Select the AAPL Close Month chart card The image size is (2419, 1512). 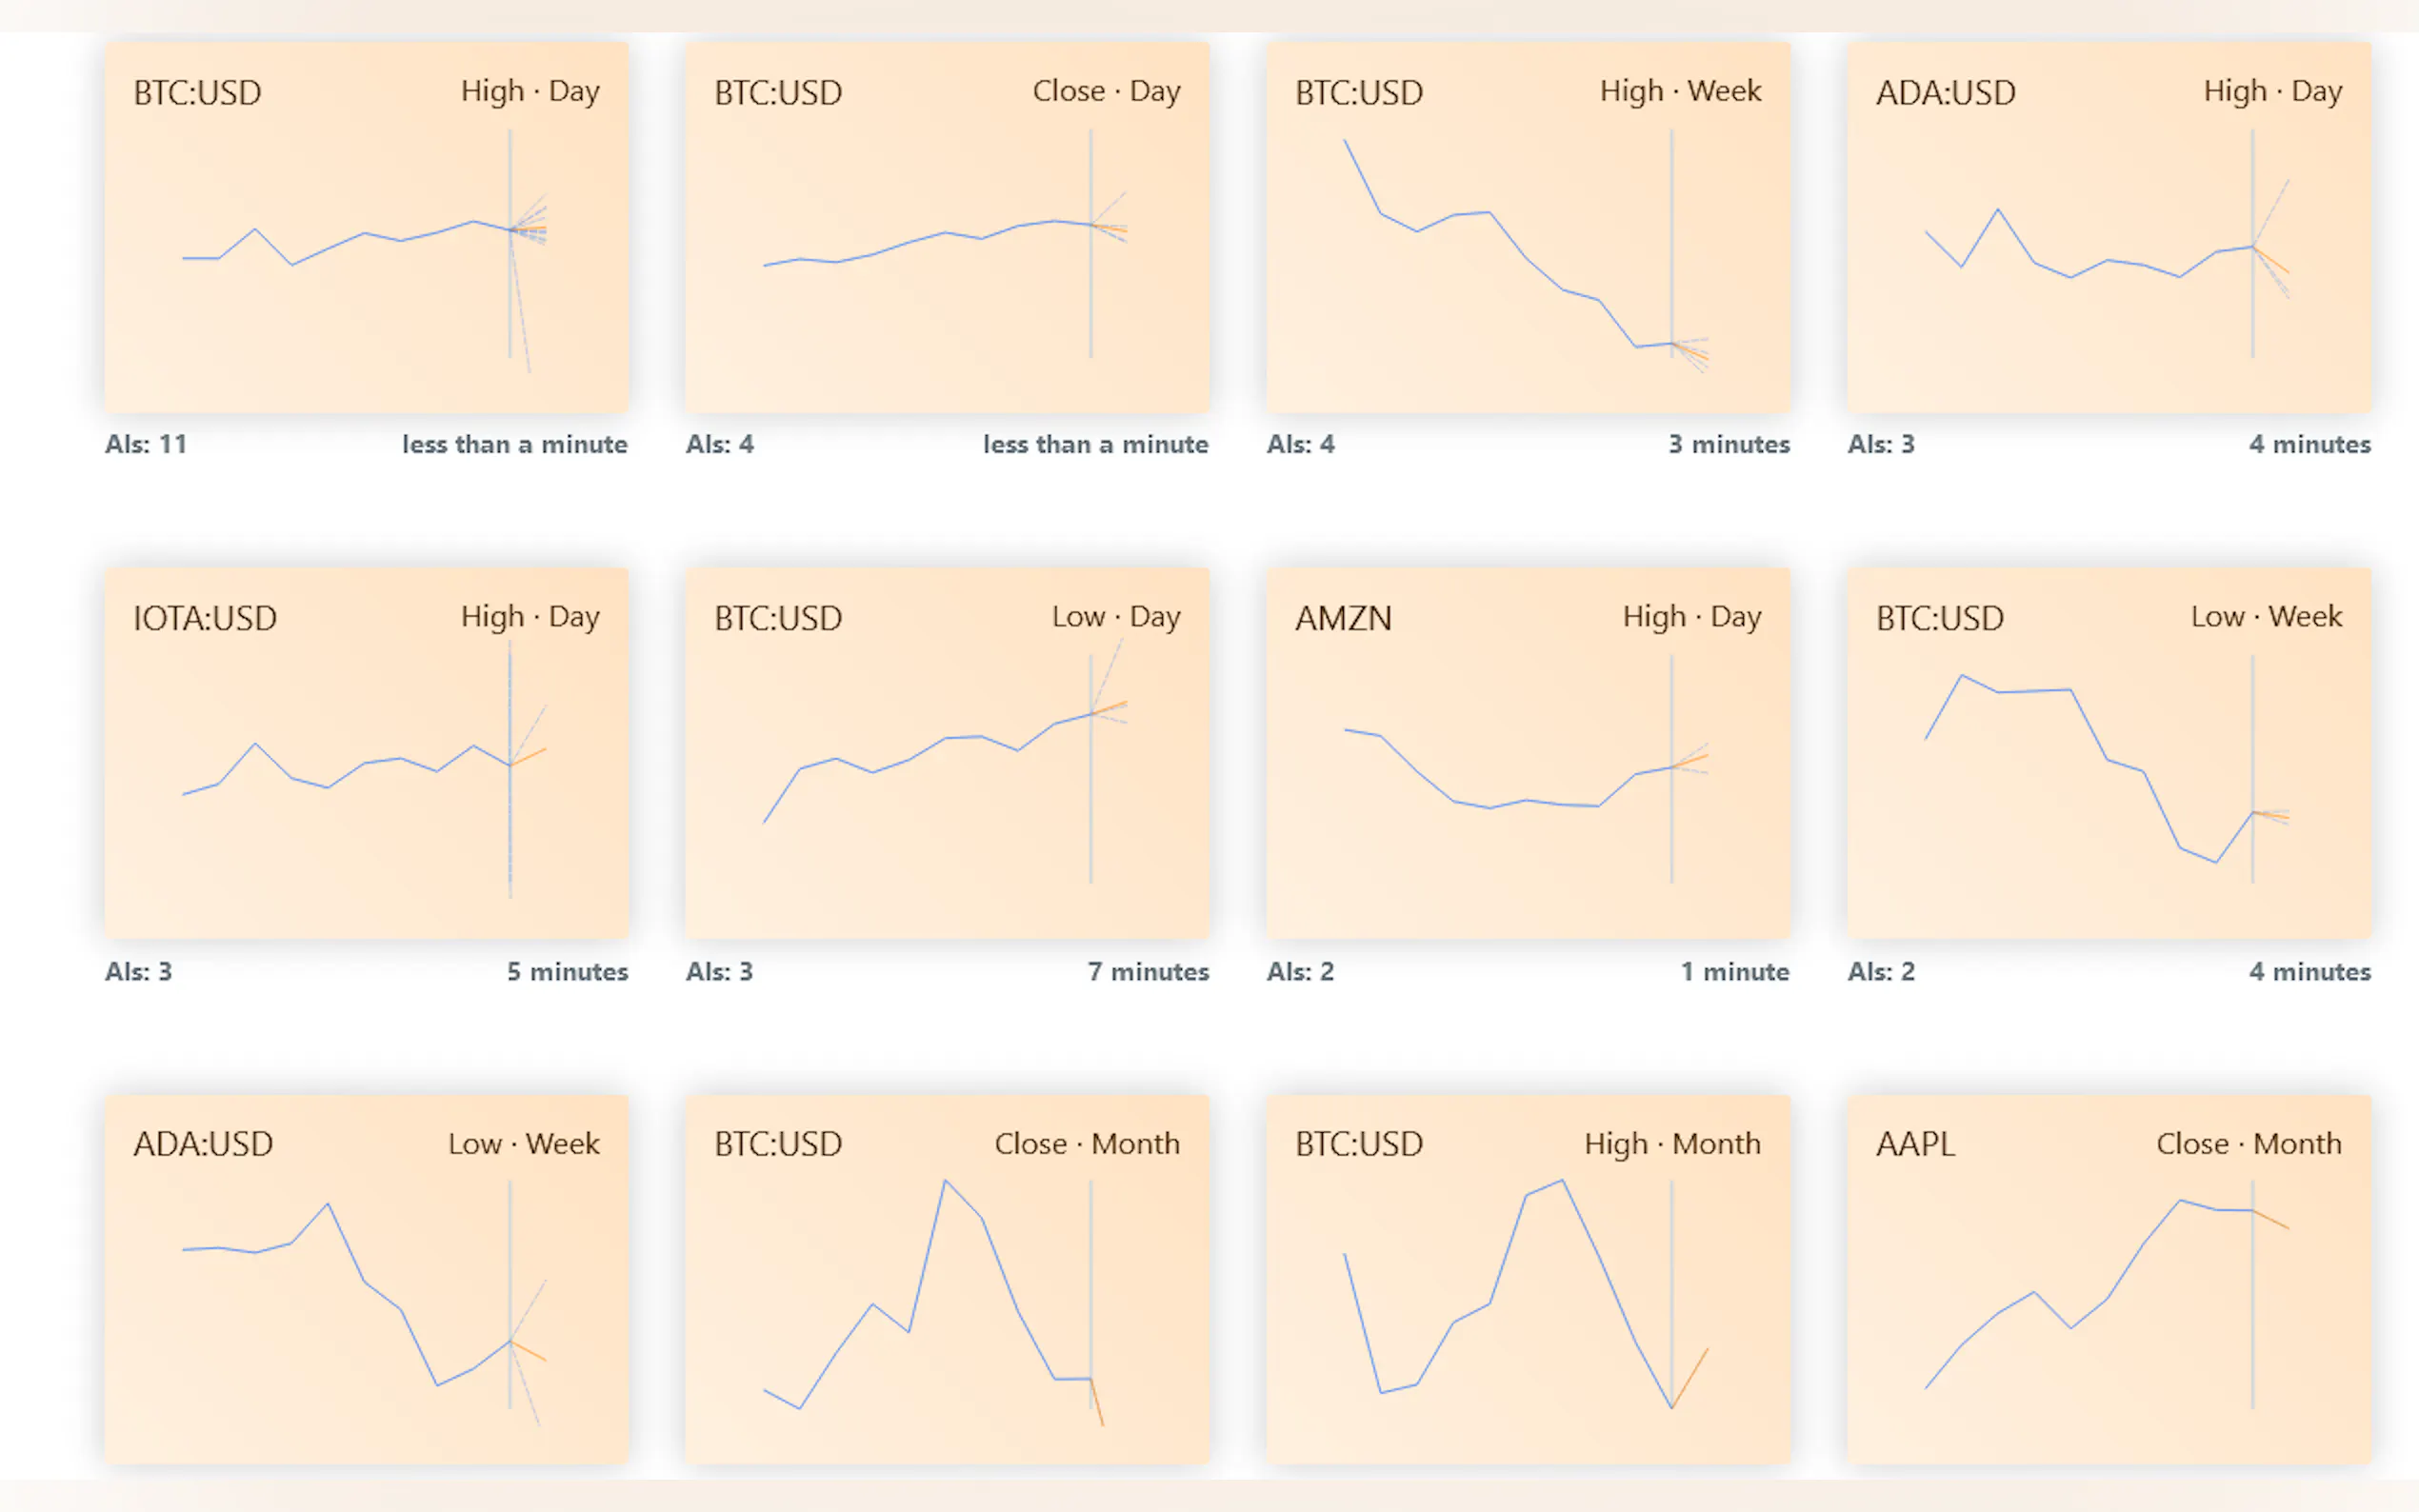(2108, 1279)
